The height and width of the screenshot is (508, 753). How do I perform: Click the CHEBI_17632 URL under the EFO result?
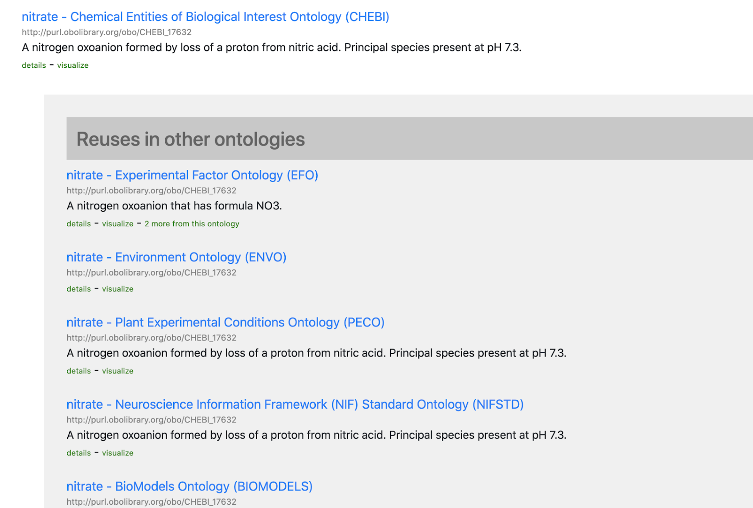click(x=151, y=190)
